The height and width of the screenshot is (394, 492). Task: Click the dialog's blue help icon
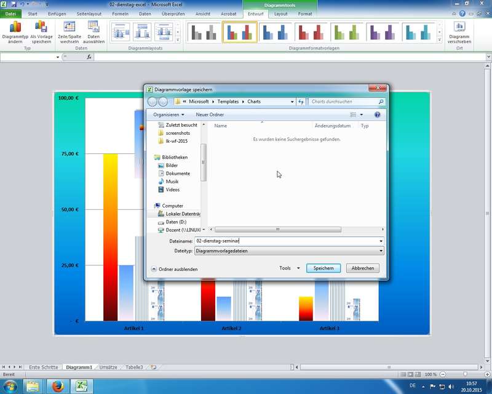[377, 115]
